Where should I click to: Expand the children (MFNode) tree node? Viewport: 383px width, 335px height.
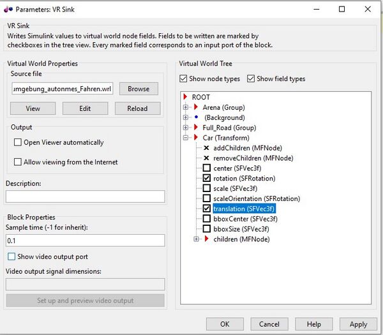196,239
